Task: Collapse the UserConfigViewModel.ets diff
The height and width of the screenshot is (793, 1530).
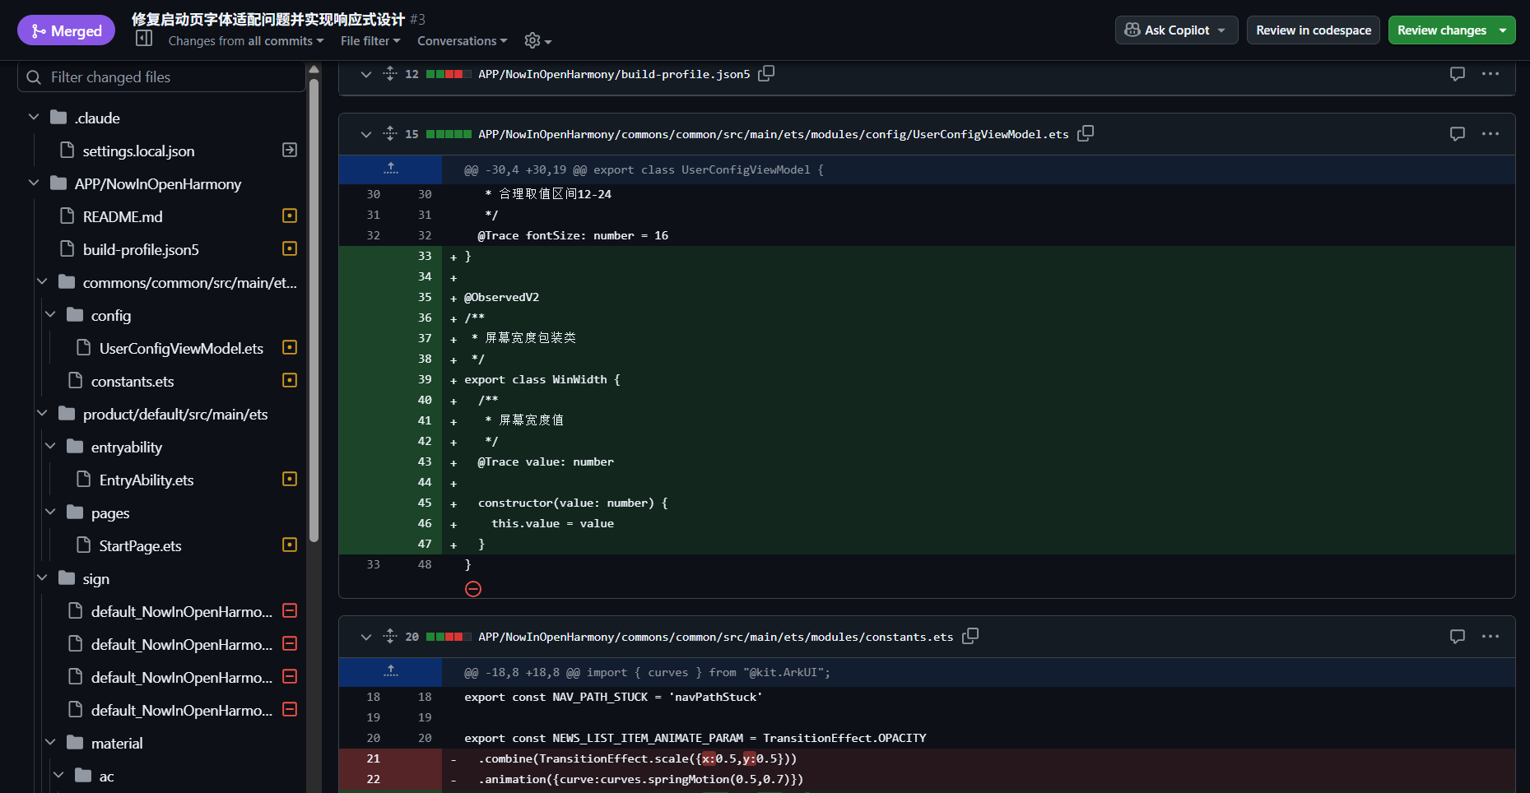Action: [x=366, y=134]
